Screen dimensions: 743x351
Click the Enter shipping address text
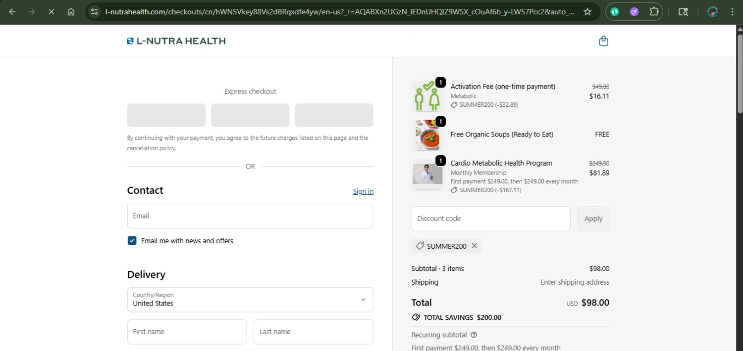point(575,282)
